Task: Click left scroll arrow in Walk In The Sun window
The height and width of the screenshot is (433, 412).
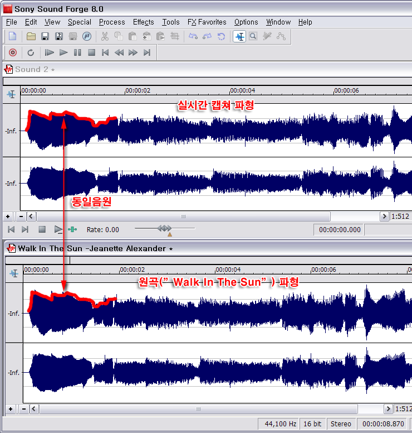Action: (x=34, y=409)
